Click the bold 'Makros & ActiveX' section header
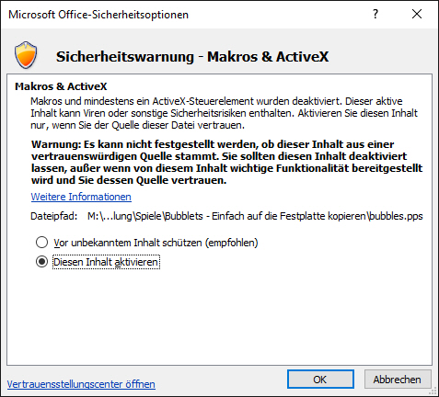This screenshot has width=439, height=397. point(61,86)
